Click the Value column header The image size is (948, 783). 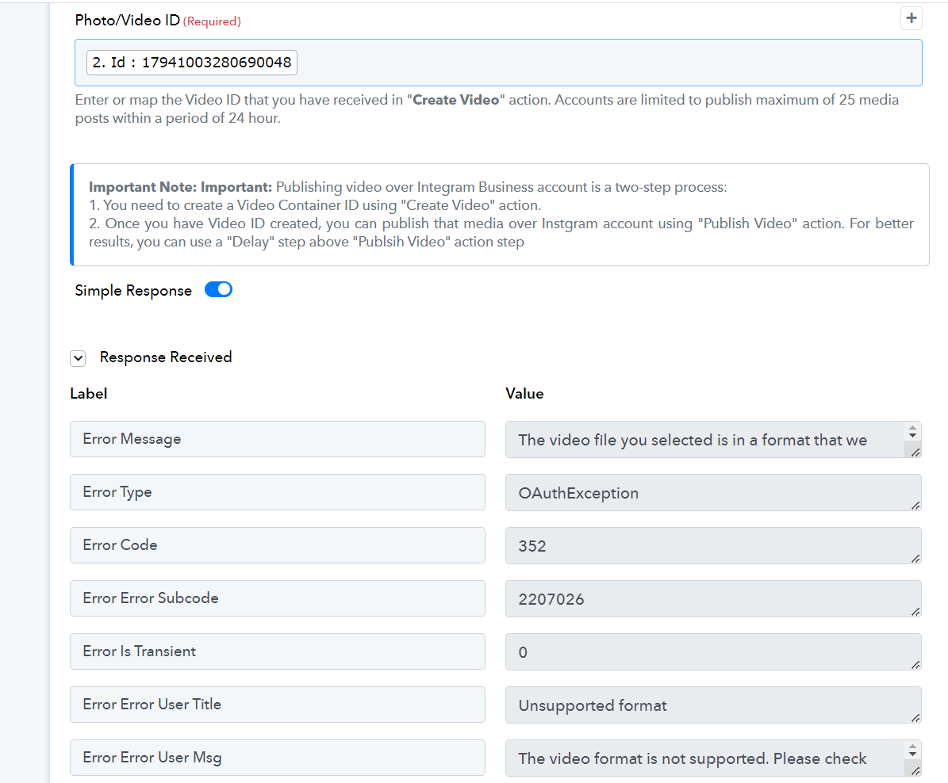(524, 394)
